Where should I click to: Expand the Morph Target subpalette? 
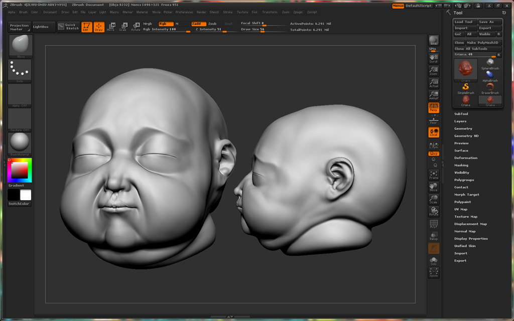466,195
